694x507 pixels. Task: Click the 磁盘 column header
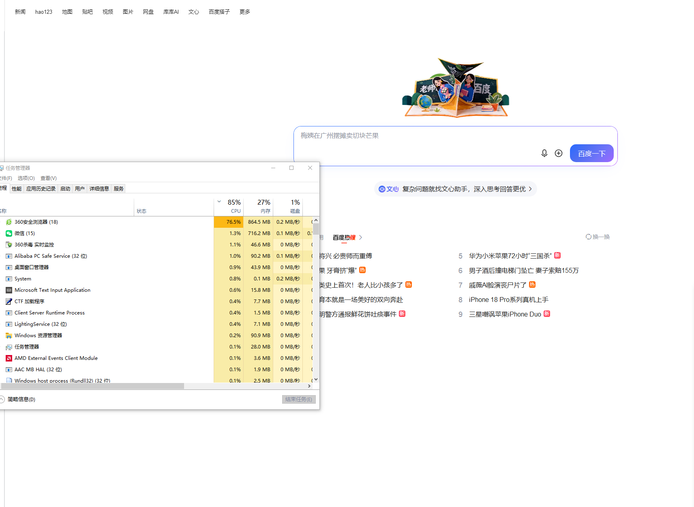(x=288, y=207)
